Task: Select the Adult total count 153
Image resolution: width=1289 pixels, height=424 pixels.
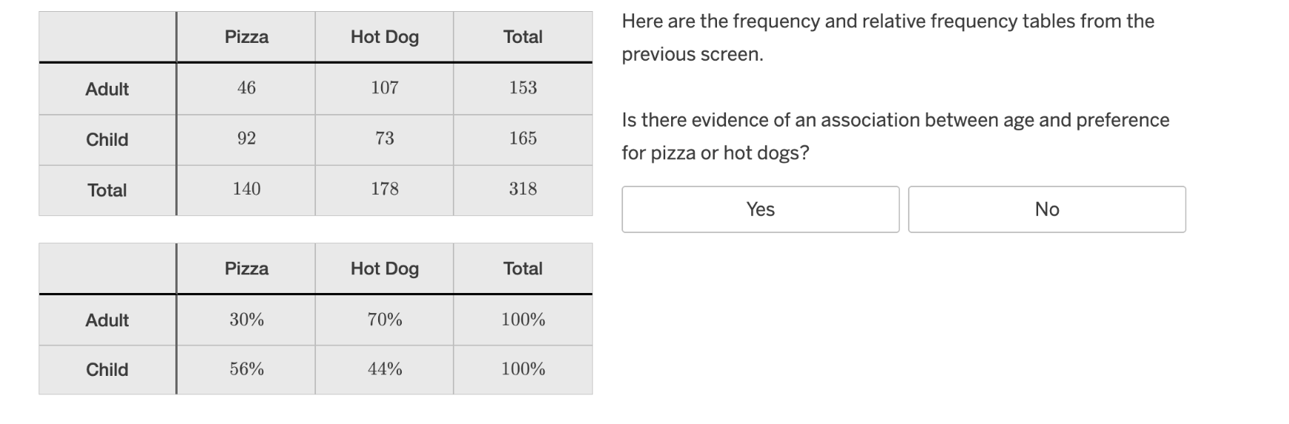Action: pos(523,88)
